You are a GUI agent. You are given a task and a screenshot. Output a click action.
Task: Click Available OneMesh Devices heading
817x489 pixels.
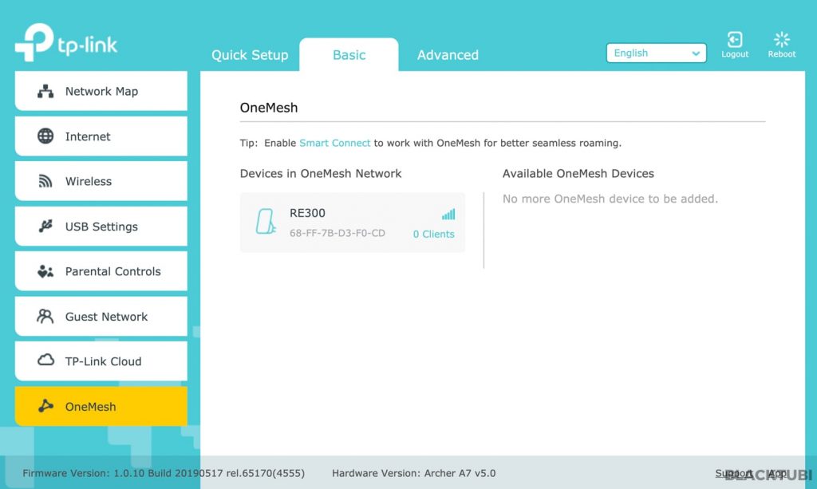(x=578, y=173)
